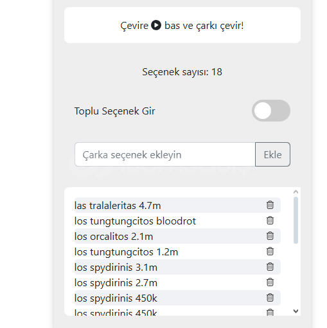Viewport: 327px width, 328px height.
Task: Click the options list scrollbar thumb
Action: point(296,220)
